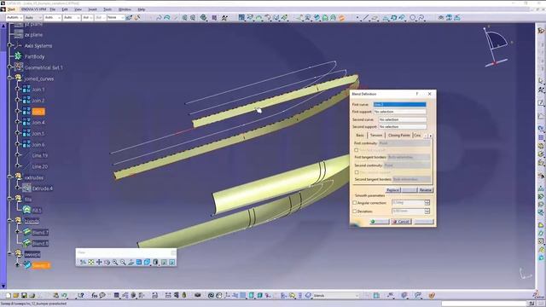546x307 pixels.
Task: Collapse the blends tree node
Action: tap(9, 221)
